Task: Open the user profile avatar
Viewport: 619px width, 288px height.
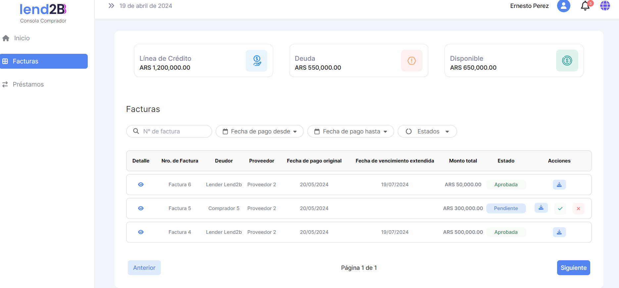Action: [563, 6]
